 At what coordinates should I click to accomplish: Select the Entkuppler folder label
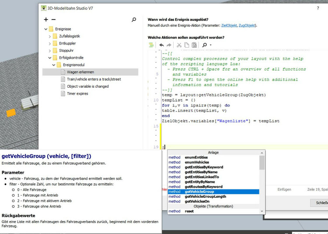[x=67, y=43]
